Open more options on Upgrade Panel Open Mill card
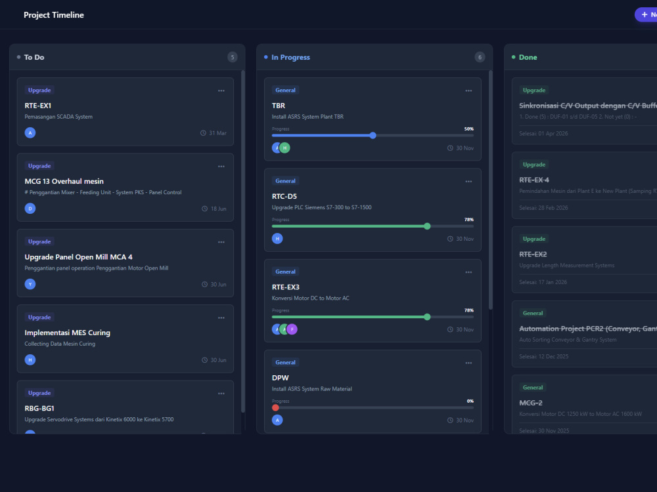This screenshot has width=657, height=492. pyautogui.click(x=221, y=242)
